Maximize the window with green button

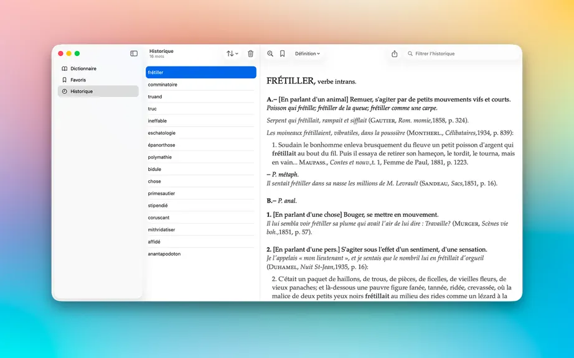[x=77, y=53]
